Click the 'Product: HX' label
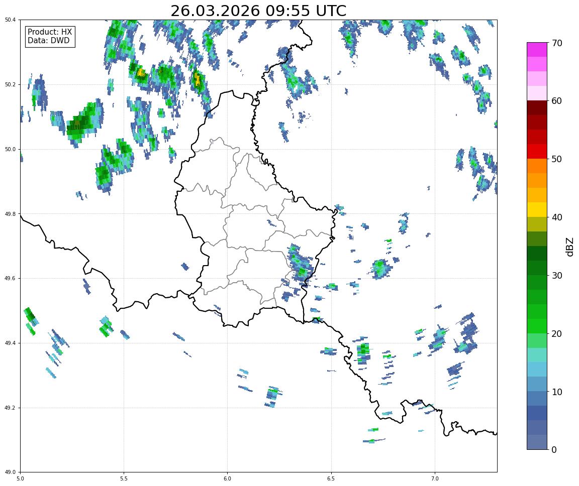579x486 pixels. [x=49, y=32]
